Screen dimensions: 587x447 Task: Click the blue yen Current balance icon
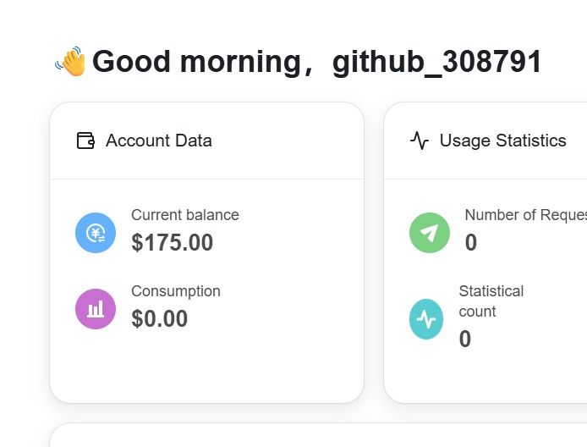tap(96, 233)
